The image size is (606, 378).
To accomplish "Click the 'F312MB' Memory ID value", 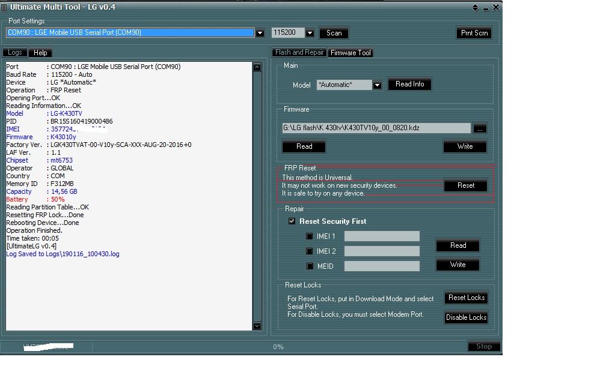I will [x=63, y=184].
